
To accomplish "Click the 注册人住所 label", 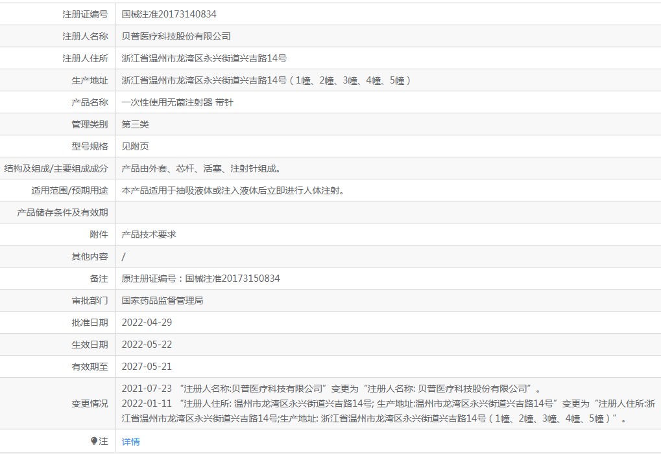I will click(85, 58).
